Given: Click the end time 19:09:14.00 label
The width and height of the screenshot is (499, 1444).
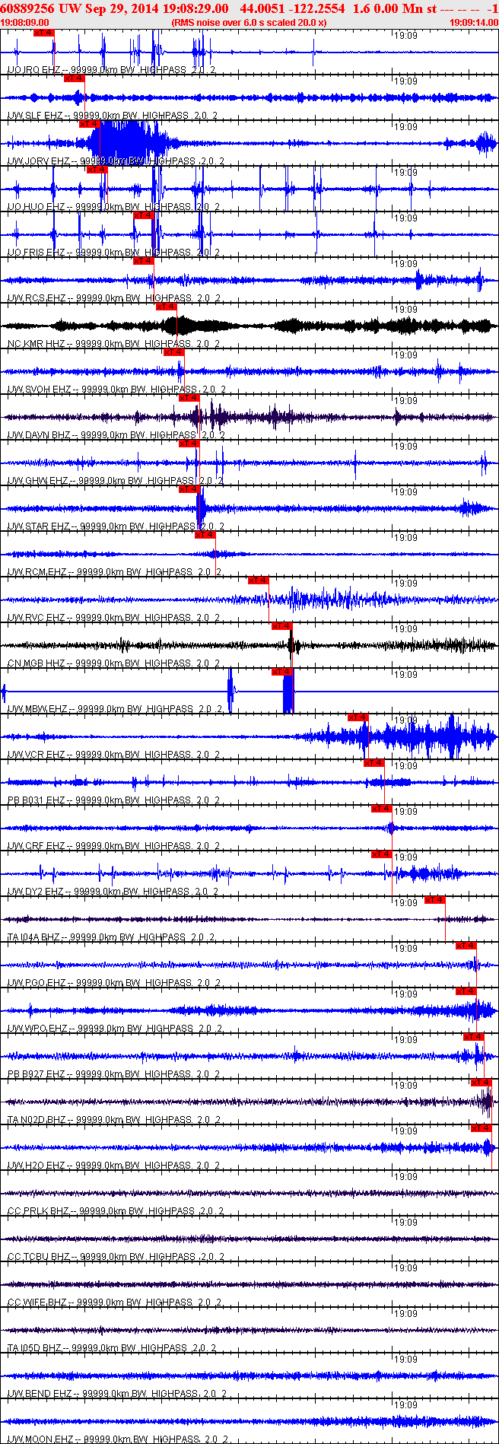Looking at the screenshot, I should tap(473, 23).
